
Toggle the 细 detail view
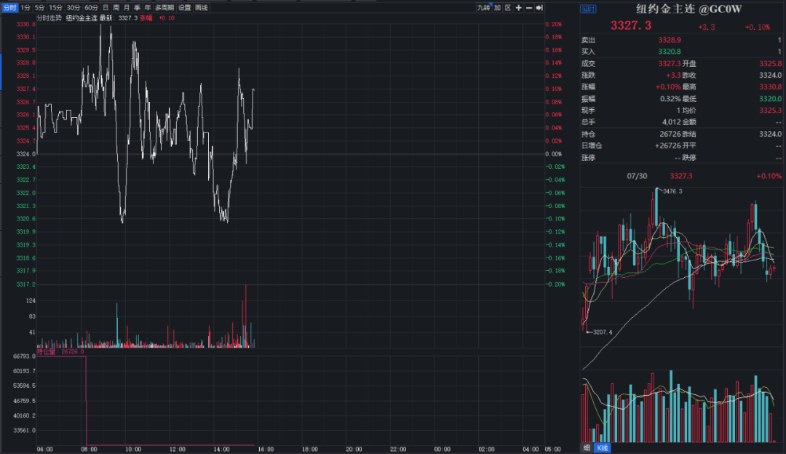pos(587,447)
